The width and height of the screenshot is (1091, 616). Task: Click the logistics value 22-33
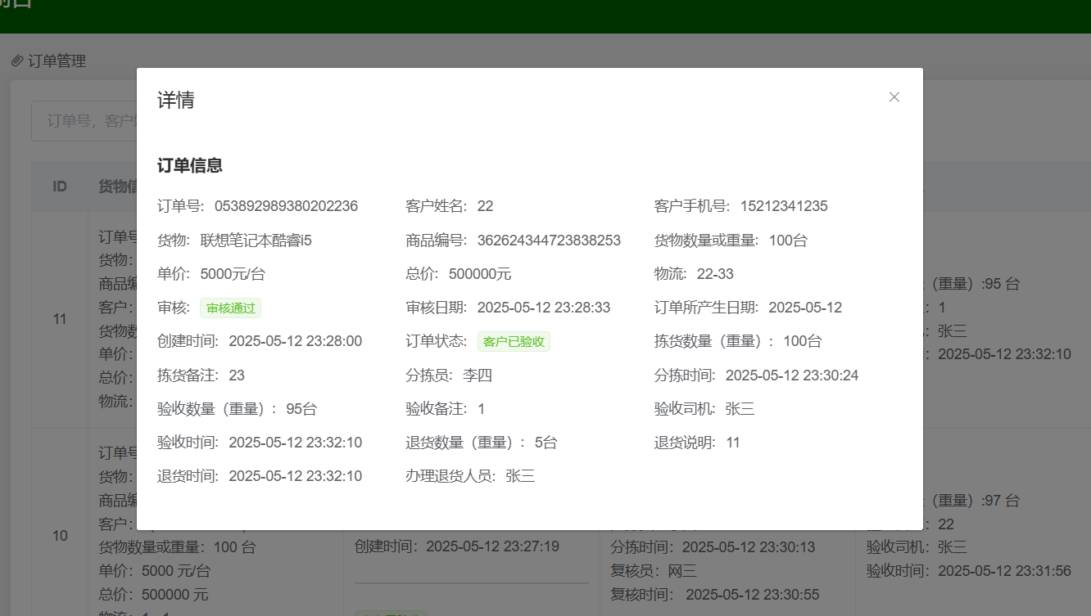tap(715, 274)
